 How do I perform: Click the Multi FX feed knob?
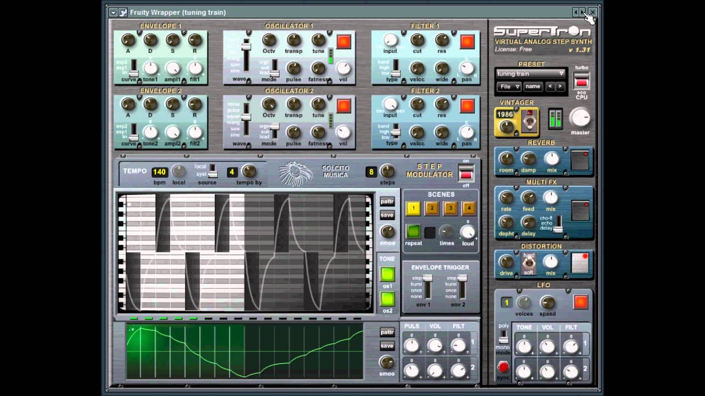pos(529,197)
